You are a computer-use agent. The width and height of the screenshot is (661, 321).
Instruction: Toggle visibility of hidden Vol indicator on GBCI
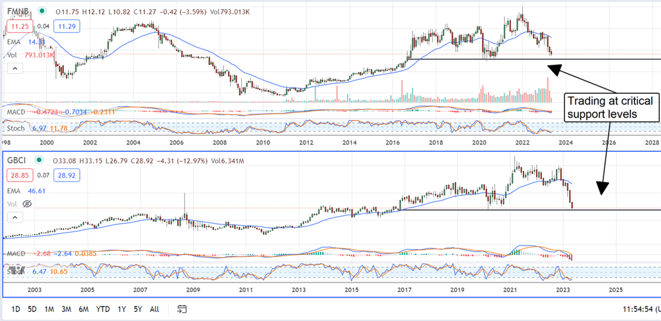(x=28, y=205)
